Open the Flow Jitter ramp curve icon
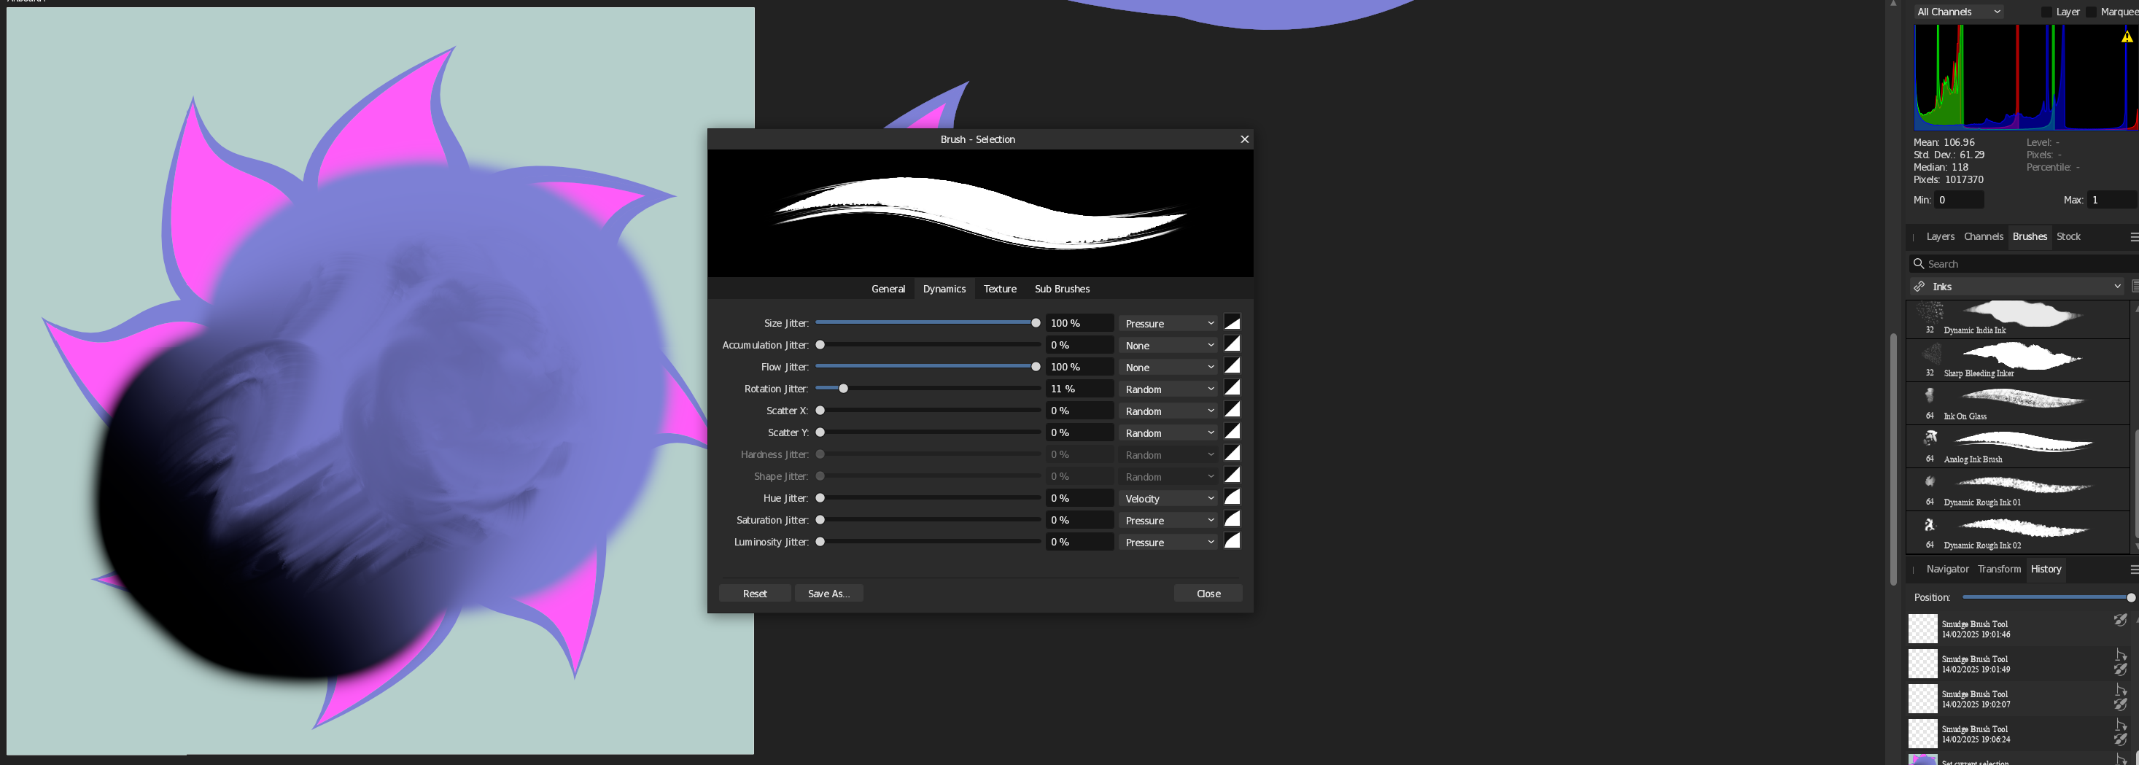2139x765 pixels. (1232, 366)
